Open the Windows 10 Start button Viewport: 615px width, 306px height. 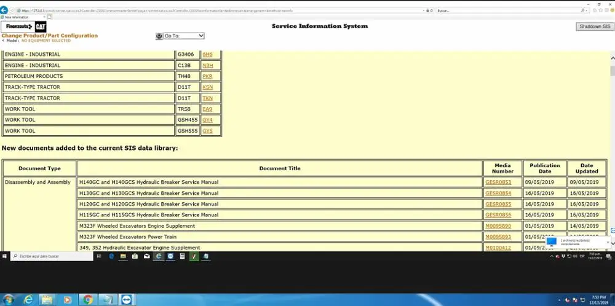tap(5, 256)
